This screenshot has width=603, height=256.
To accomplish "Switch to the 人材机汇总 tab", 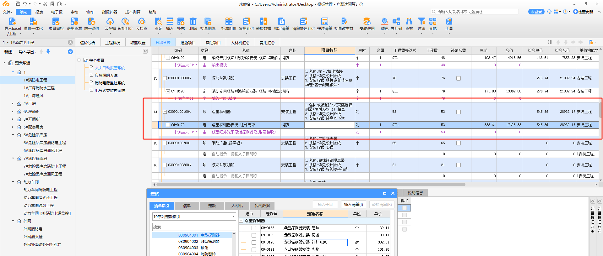I will pos(240,43).
